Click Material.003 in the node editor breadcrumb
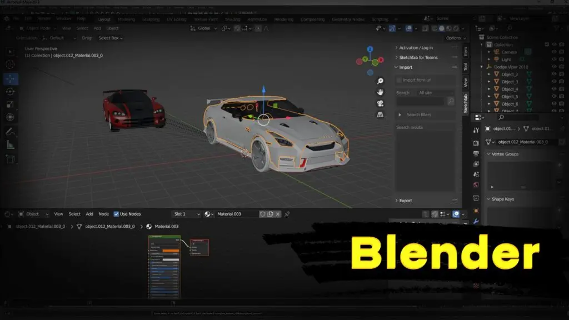 pos(167,227)
